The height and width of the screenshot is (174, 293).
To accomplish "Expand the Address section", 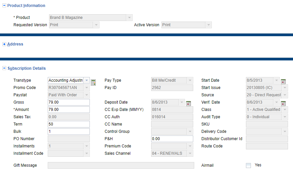I will [4, 44].
